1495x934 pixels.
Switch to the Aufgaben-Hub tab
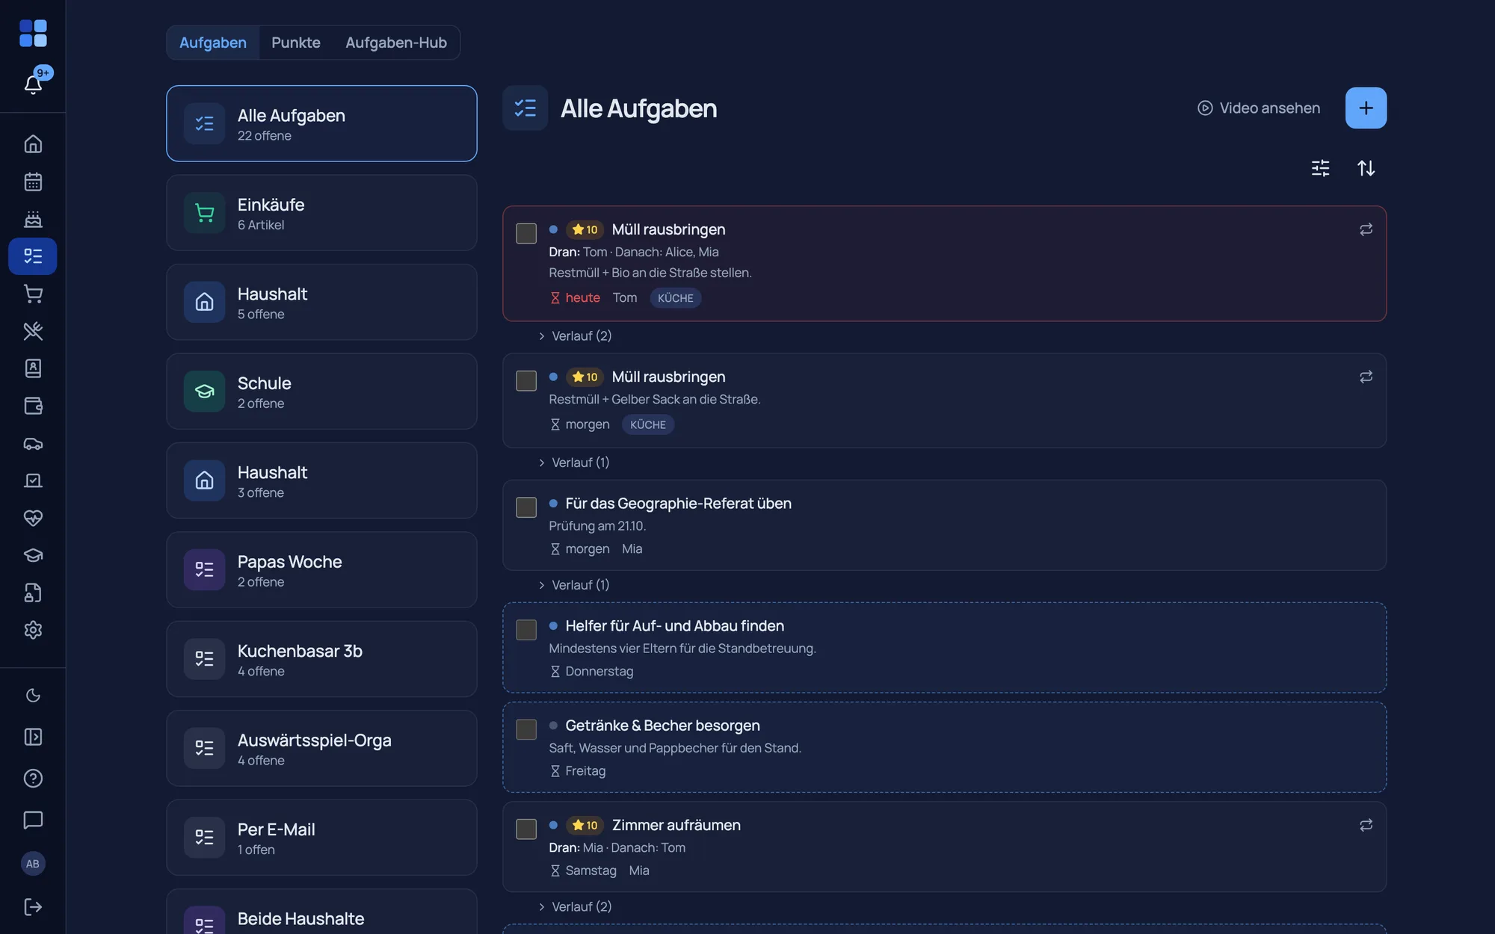(x=396, y=43)
